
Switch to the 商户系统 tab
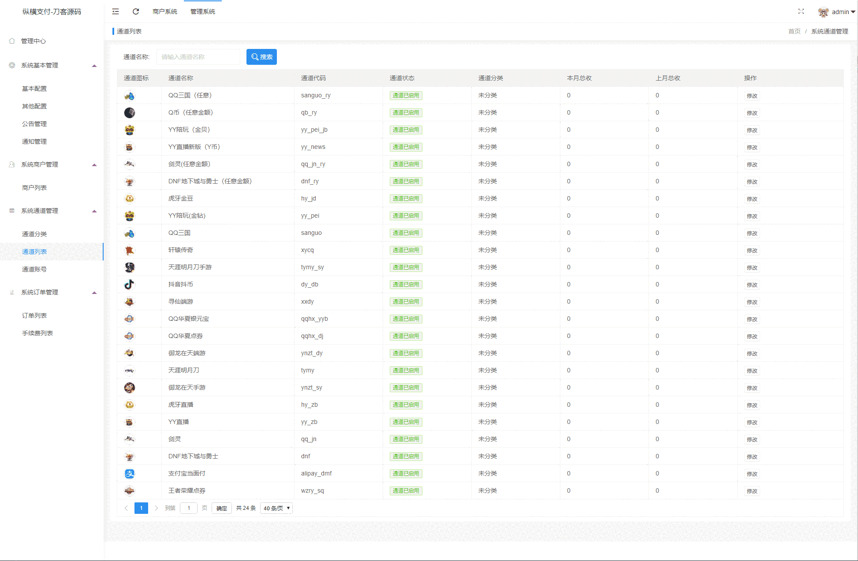(164, 11)
